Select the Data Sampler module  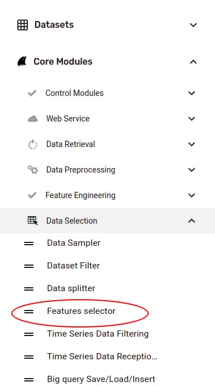pyautogui.click(x=74, y=243)
